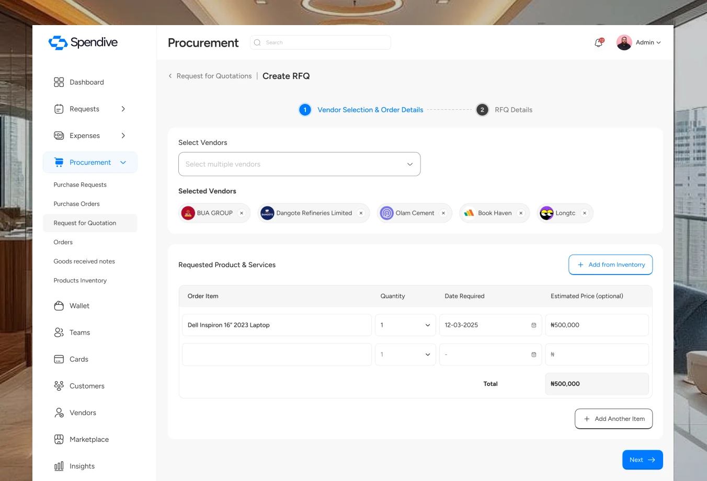Go to Goods received notes
707x481 pixels.
(84, 261)
